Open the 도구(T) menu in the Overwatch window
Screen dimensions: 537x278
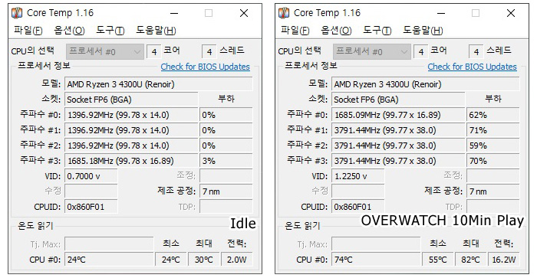[x=377, y=31]
